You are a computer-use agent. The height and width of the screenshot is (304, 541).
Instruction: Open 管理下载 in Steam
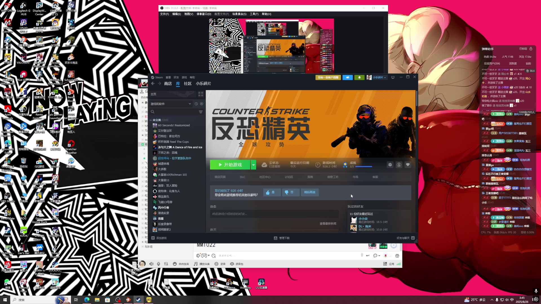pyautogui.click(x=282, y=238)
